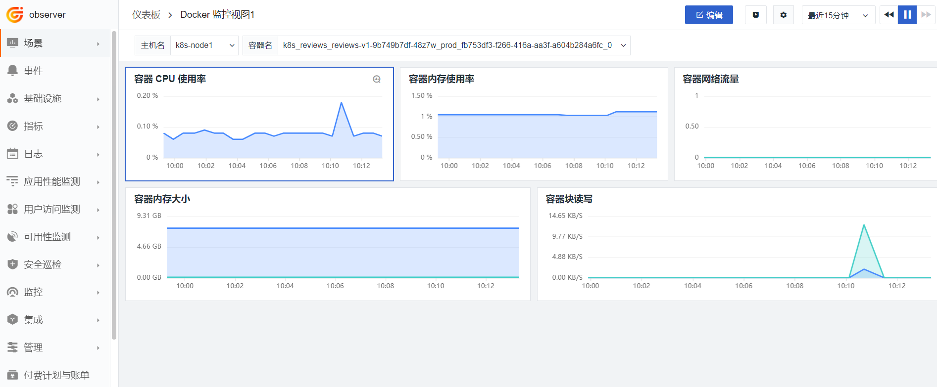Click the 仪表板 breadcrumb link
The height and width of the screenshot is (387, 937).
point(146,15)
